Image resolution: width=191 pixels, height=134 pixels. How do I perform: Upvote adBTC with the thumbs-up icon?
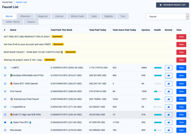[168, 68]
